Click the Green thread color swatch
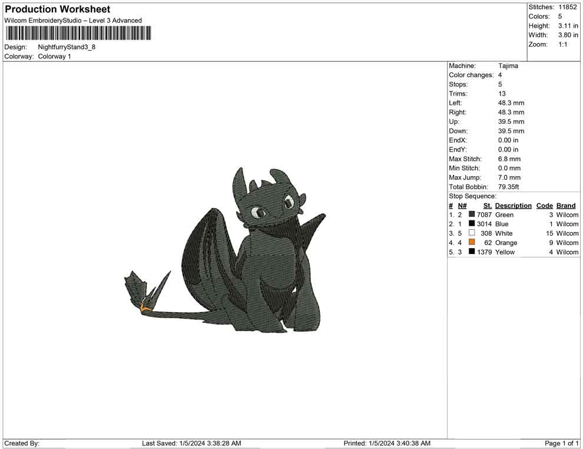The width and height of the screenshot is (583, 449). click(472, 214)
